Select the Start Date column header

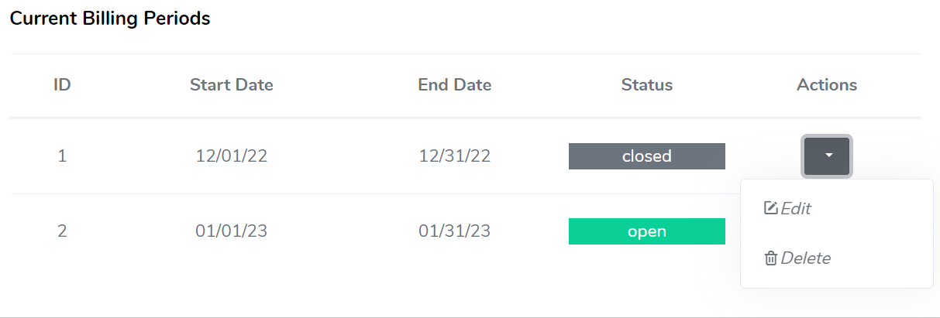231,85
